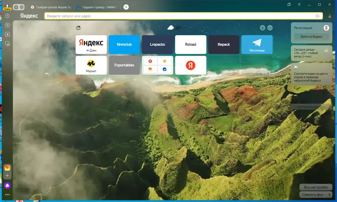Open the Nnmclub tile
Screen dimensions: 337x202
[124, 45]
